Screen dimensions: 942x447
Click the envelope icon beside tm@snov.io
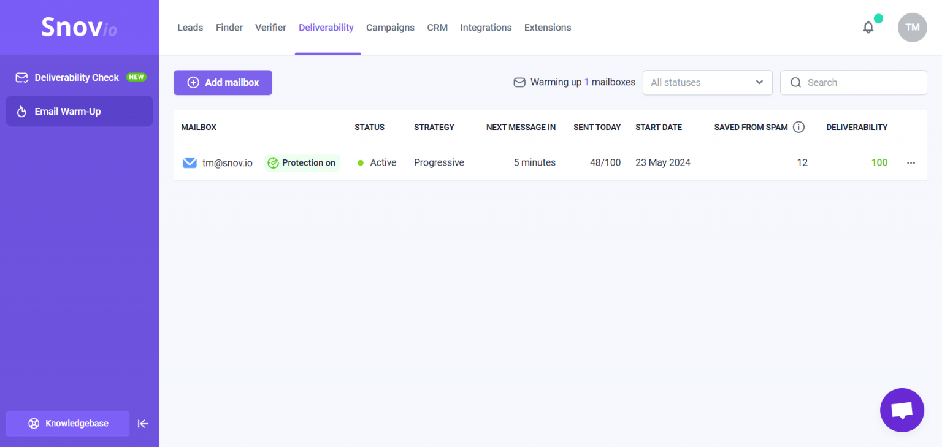(190, 163)
